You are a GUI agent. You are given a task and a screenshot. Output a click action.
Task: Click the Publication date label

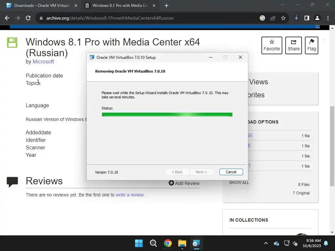click(44, 76)
